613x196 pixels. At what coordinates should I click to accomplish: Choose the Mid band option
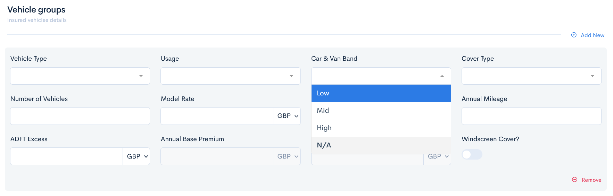click(x=381, y=111)
